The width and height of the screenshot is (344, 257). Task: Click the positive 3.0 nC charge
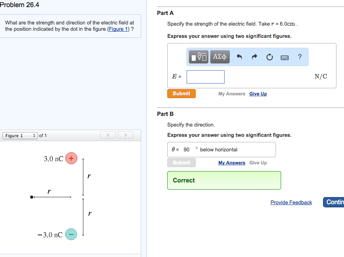coord(71,158)
